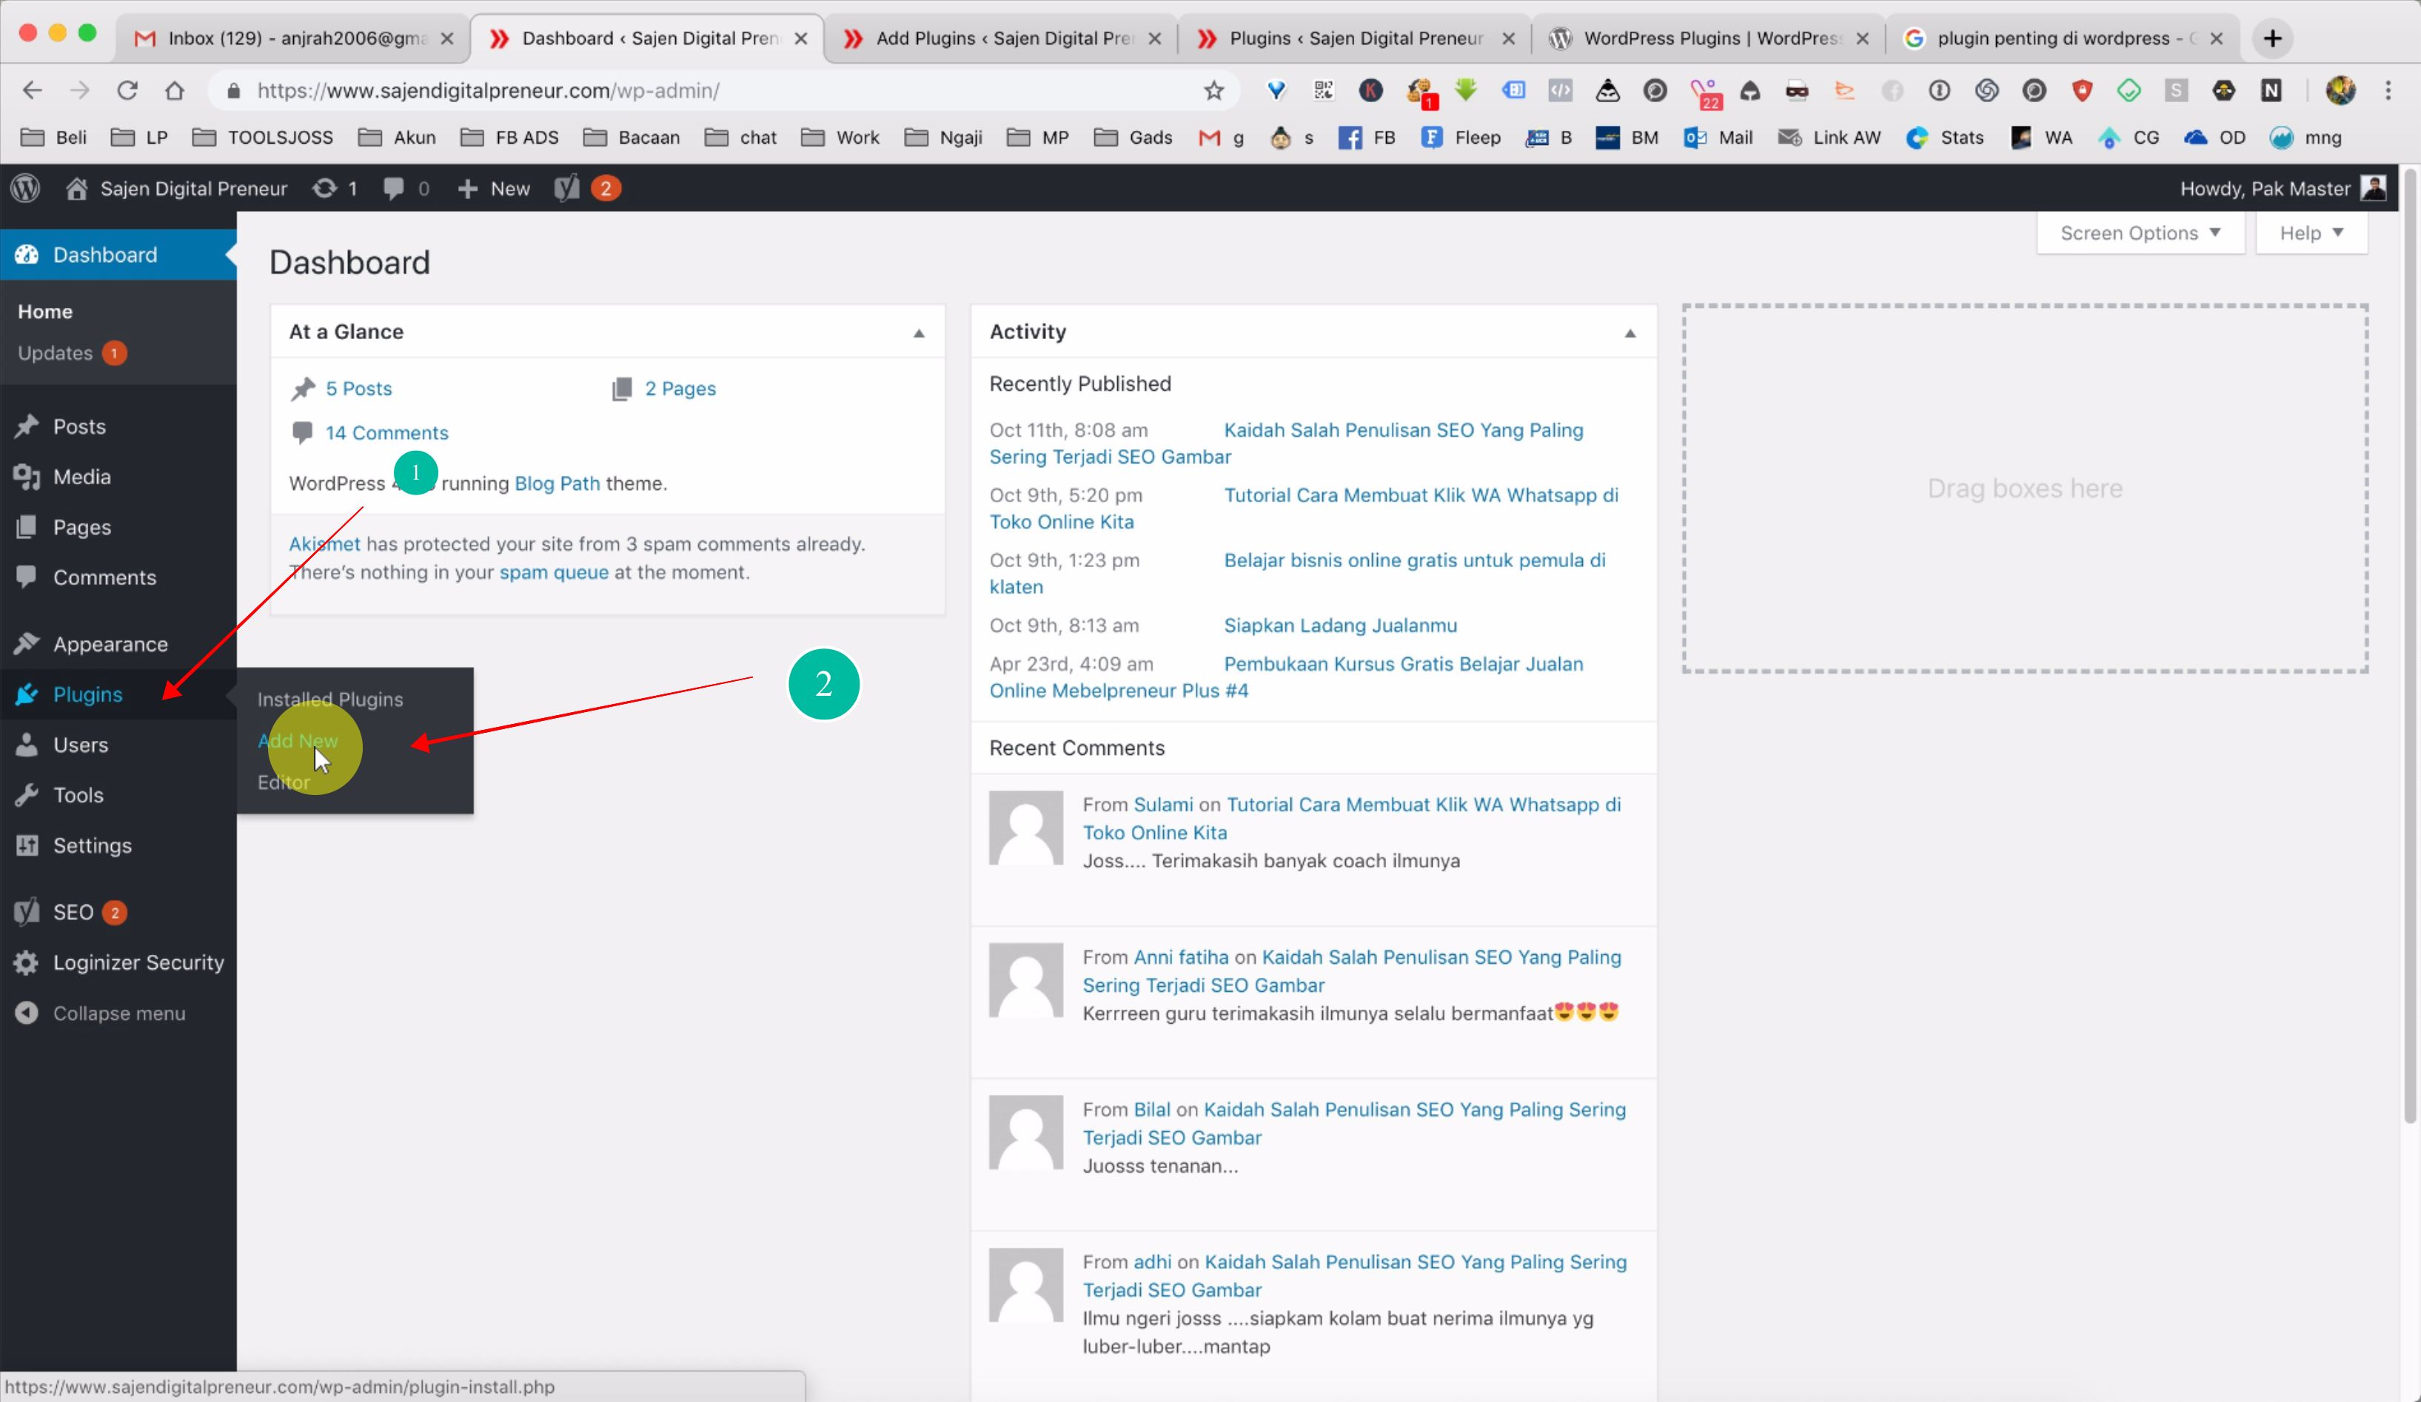Open Installed Plugins submenu item
The image size is (2421, 1402).
point(329,699)
